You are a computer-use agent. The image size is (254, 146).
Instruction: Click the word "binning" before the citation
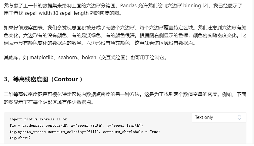pos(192,6)
